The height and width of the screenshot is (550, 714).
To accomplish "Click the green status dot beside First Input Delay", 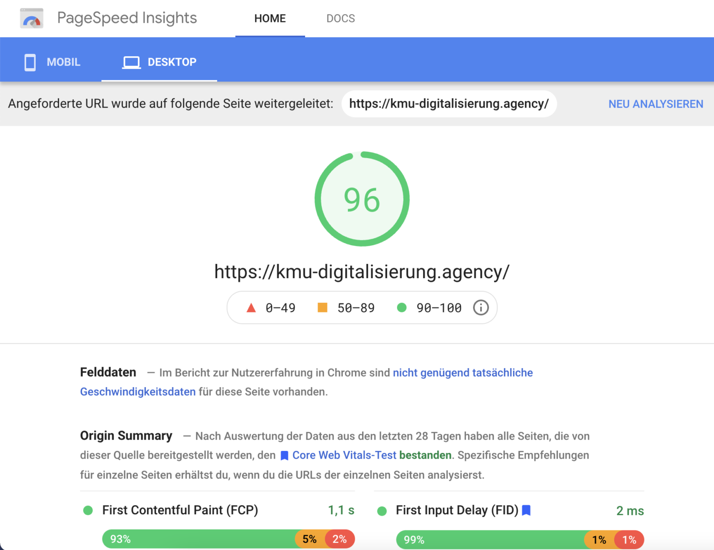I will (x=382, y=510).
